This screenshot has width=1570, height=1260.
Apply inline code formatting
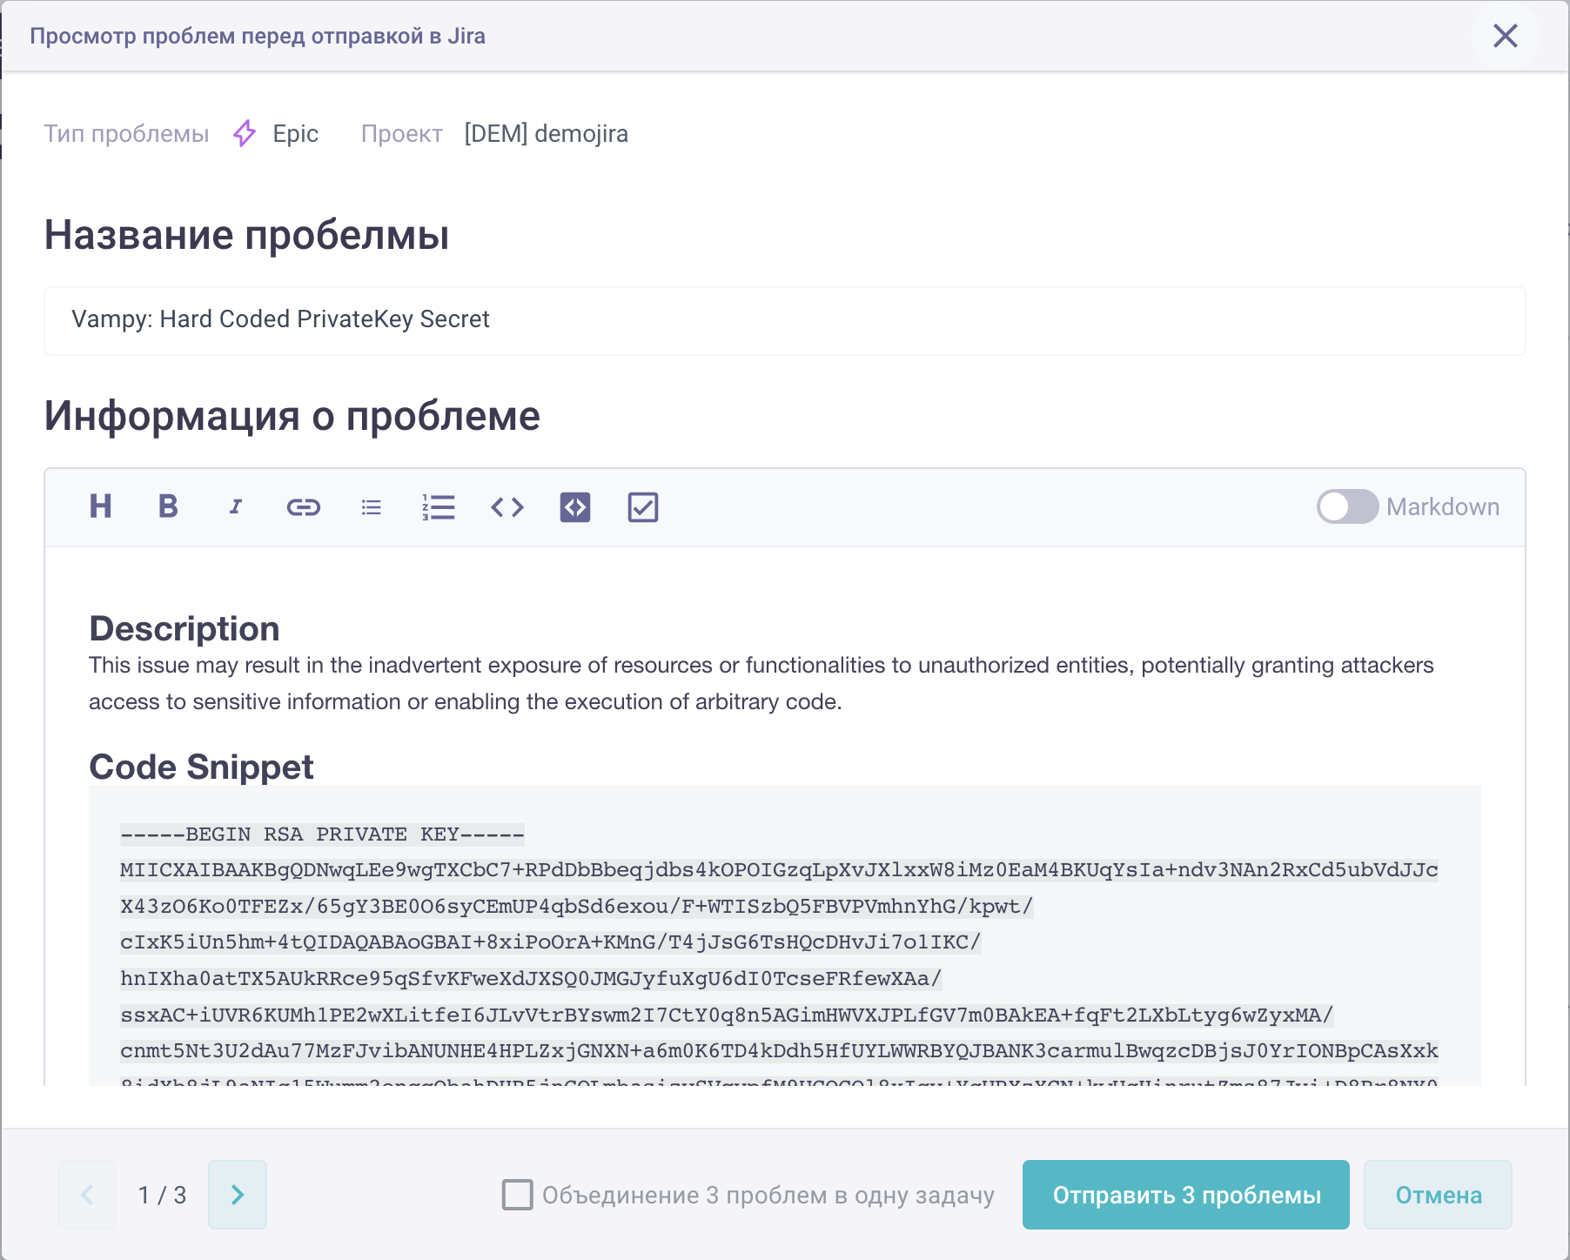pyautogui.click(x=507, y=506)
